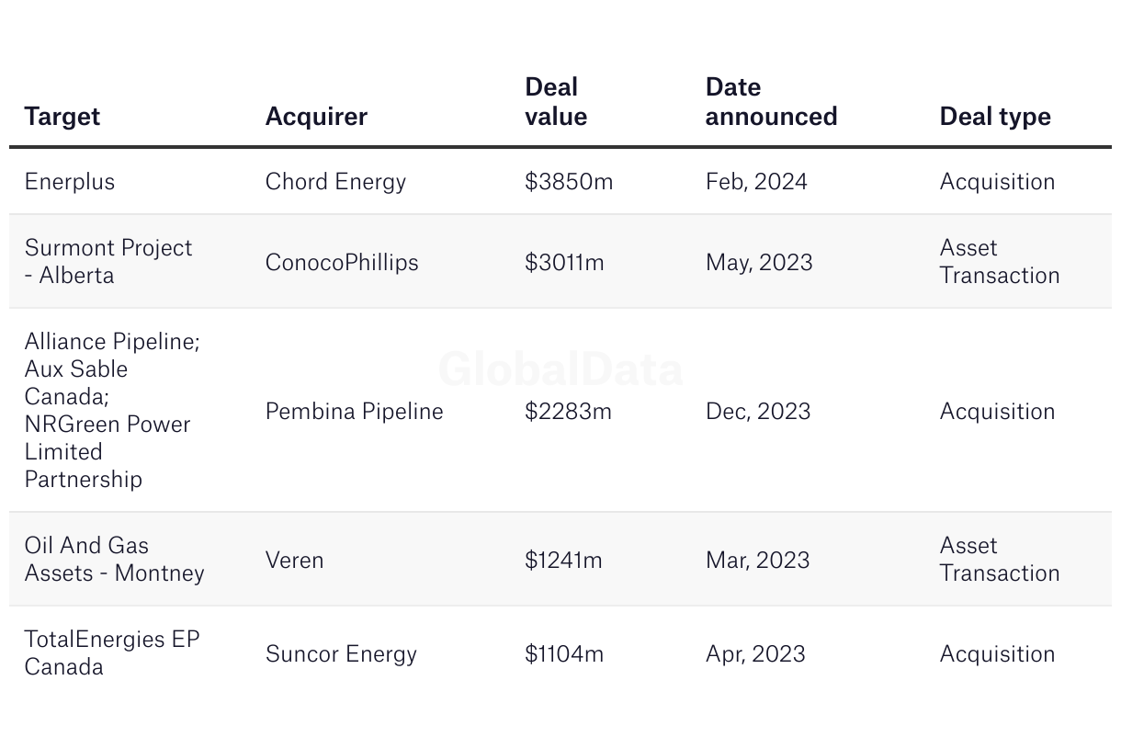Click the Deal type column header
Viewport: 1121px width, 737px height.
995,117
